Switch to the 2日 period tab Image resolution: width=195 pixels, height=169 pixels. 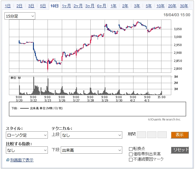coord(19,6)
